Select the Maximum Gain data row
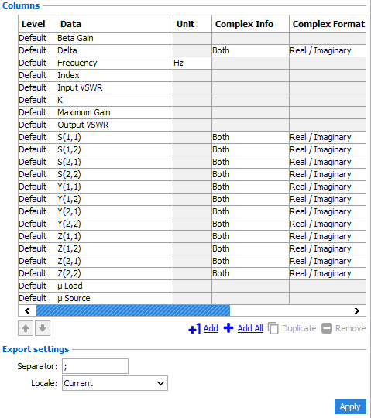This screenshot has width=371, height=418. 192,112
